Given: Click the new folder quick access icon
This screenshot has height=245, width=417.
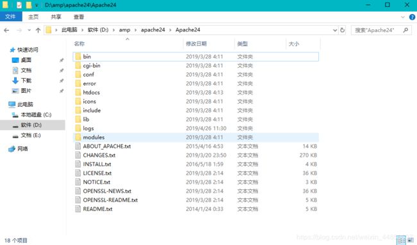Looking at the screenshot, I should pos(29,4).
